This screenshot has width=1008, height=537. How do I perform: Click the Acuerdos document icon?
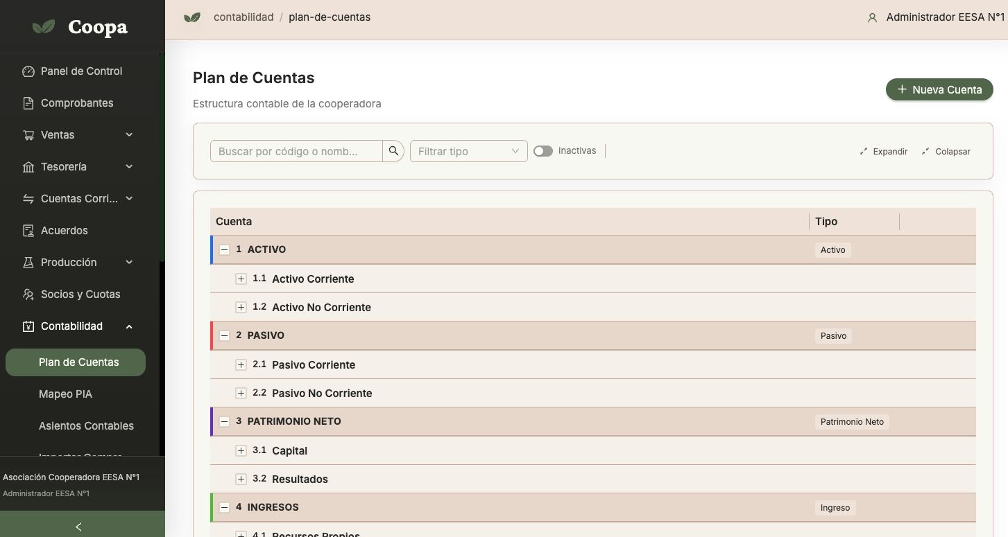click(x=28, y=231)
